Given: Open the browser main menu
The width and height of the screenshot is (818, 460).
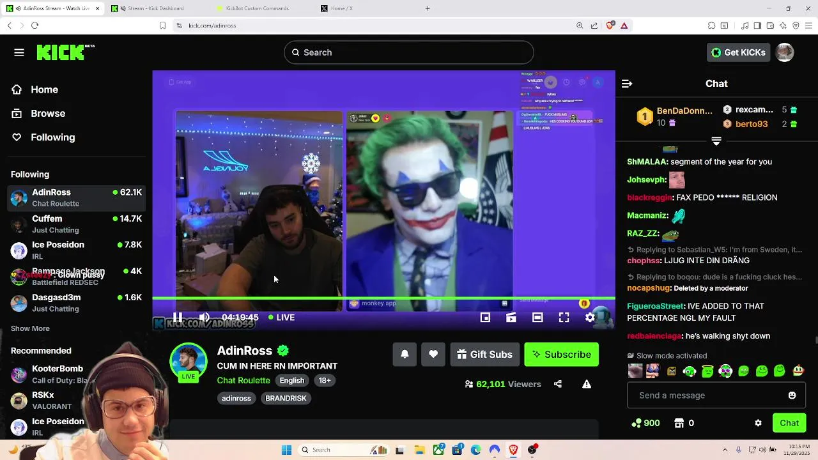Looking at the screenshot, I should 809,26.
